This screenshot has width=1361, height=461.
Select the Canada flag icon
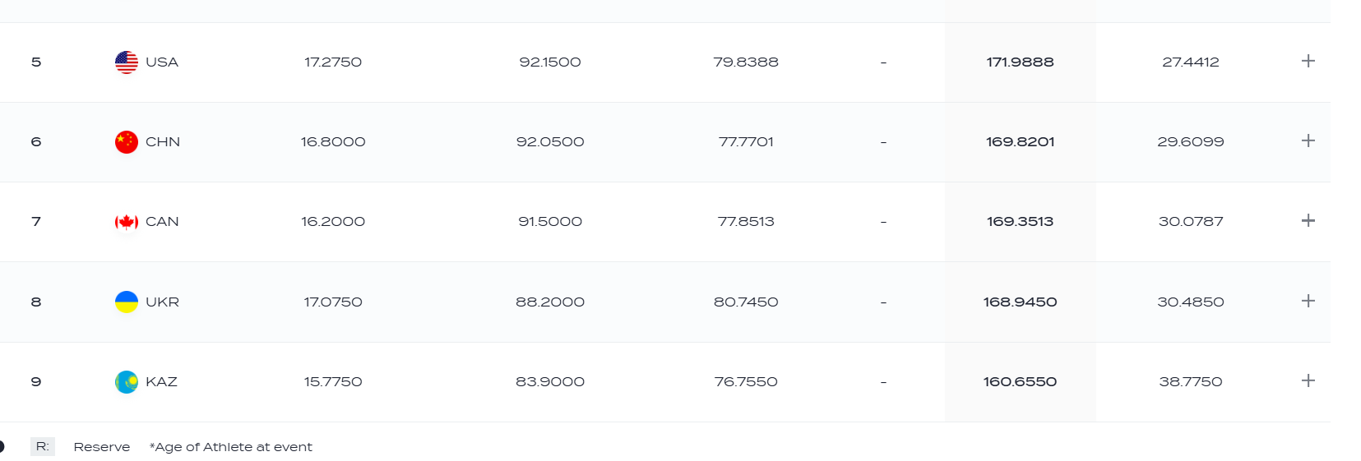[x=127, y=222]
